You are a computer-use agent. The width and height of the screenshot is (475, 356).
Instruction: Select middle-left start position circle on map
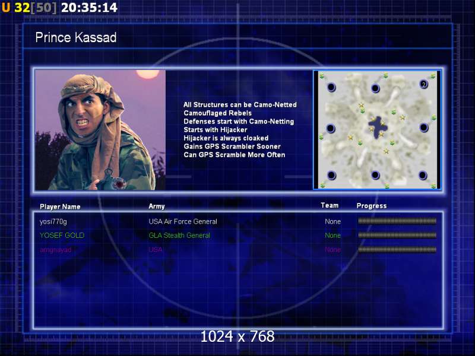[331, 128]
